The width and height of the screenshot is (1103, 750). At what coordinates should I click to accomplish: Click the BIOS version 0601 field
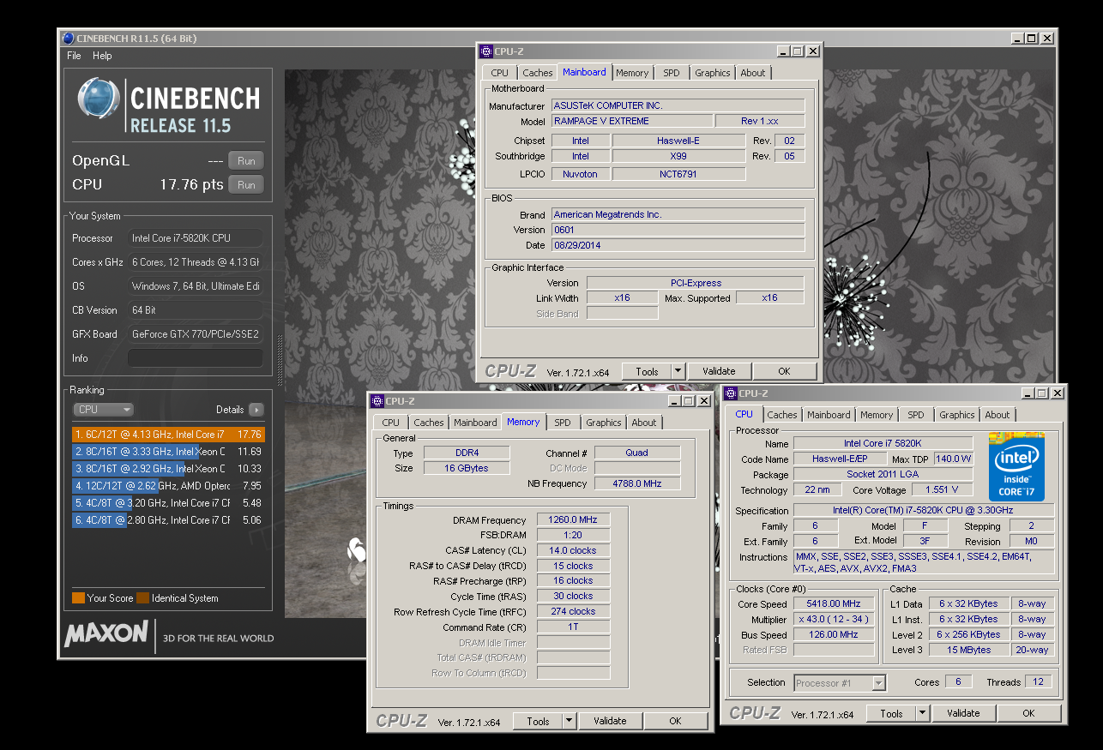click(x=678, y=230)
